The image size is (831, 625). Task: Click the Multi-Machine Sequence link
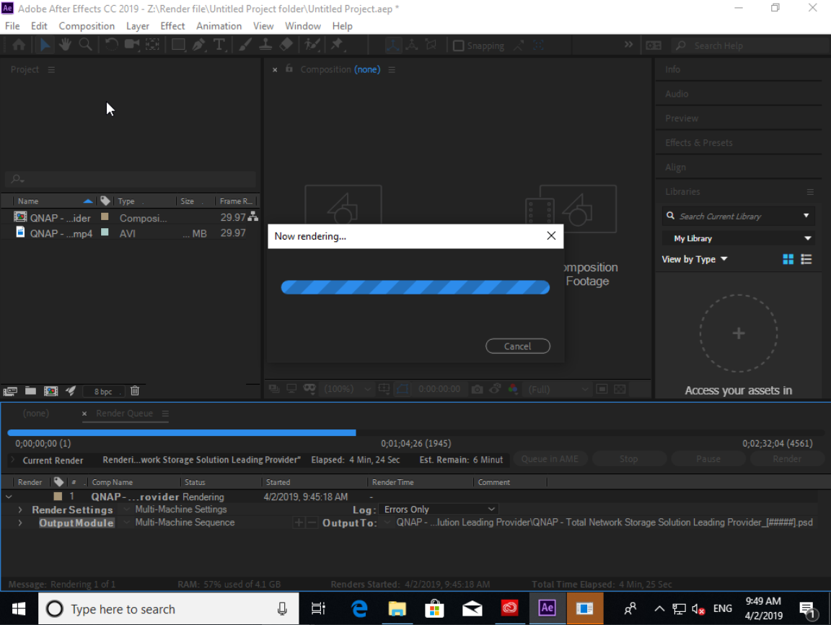pyautogui.click(x=185, y=523)
